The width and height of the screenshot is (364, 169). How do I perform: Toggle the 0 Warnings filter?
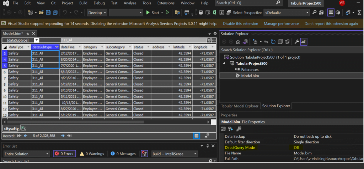[x=92, y=154]
